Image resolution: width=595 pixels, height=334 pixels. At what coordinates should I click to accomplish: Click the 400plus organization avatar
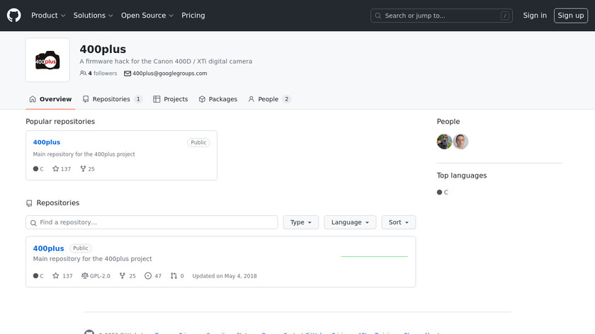pyautogui.click(x=47, y=60)
